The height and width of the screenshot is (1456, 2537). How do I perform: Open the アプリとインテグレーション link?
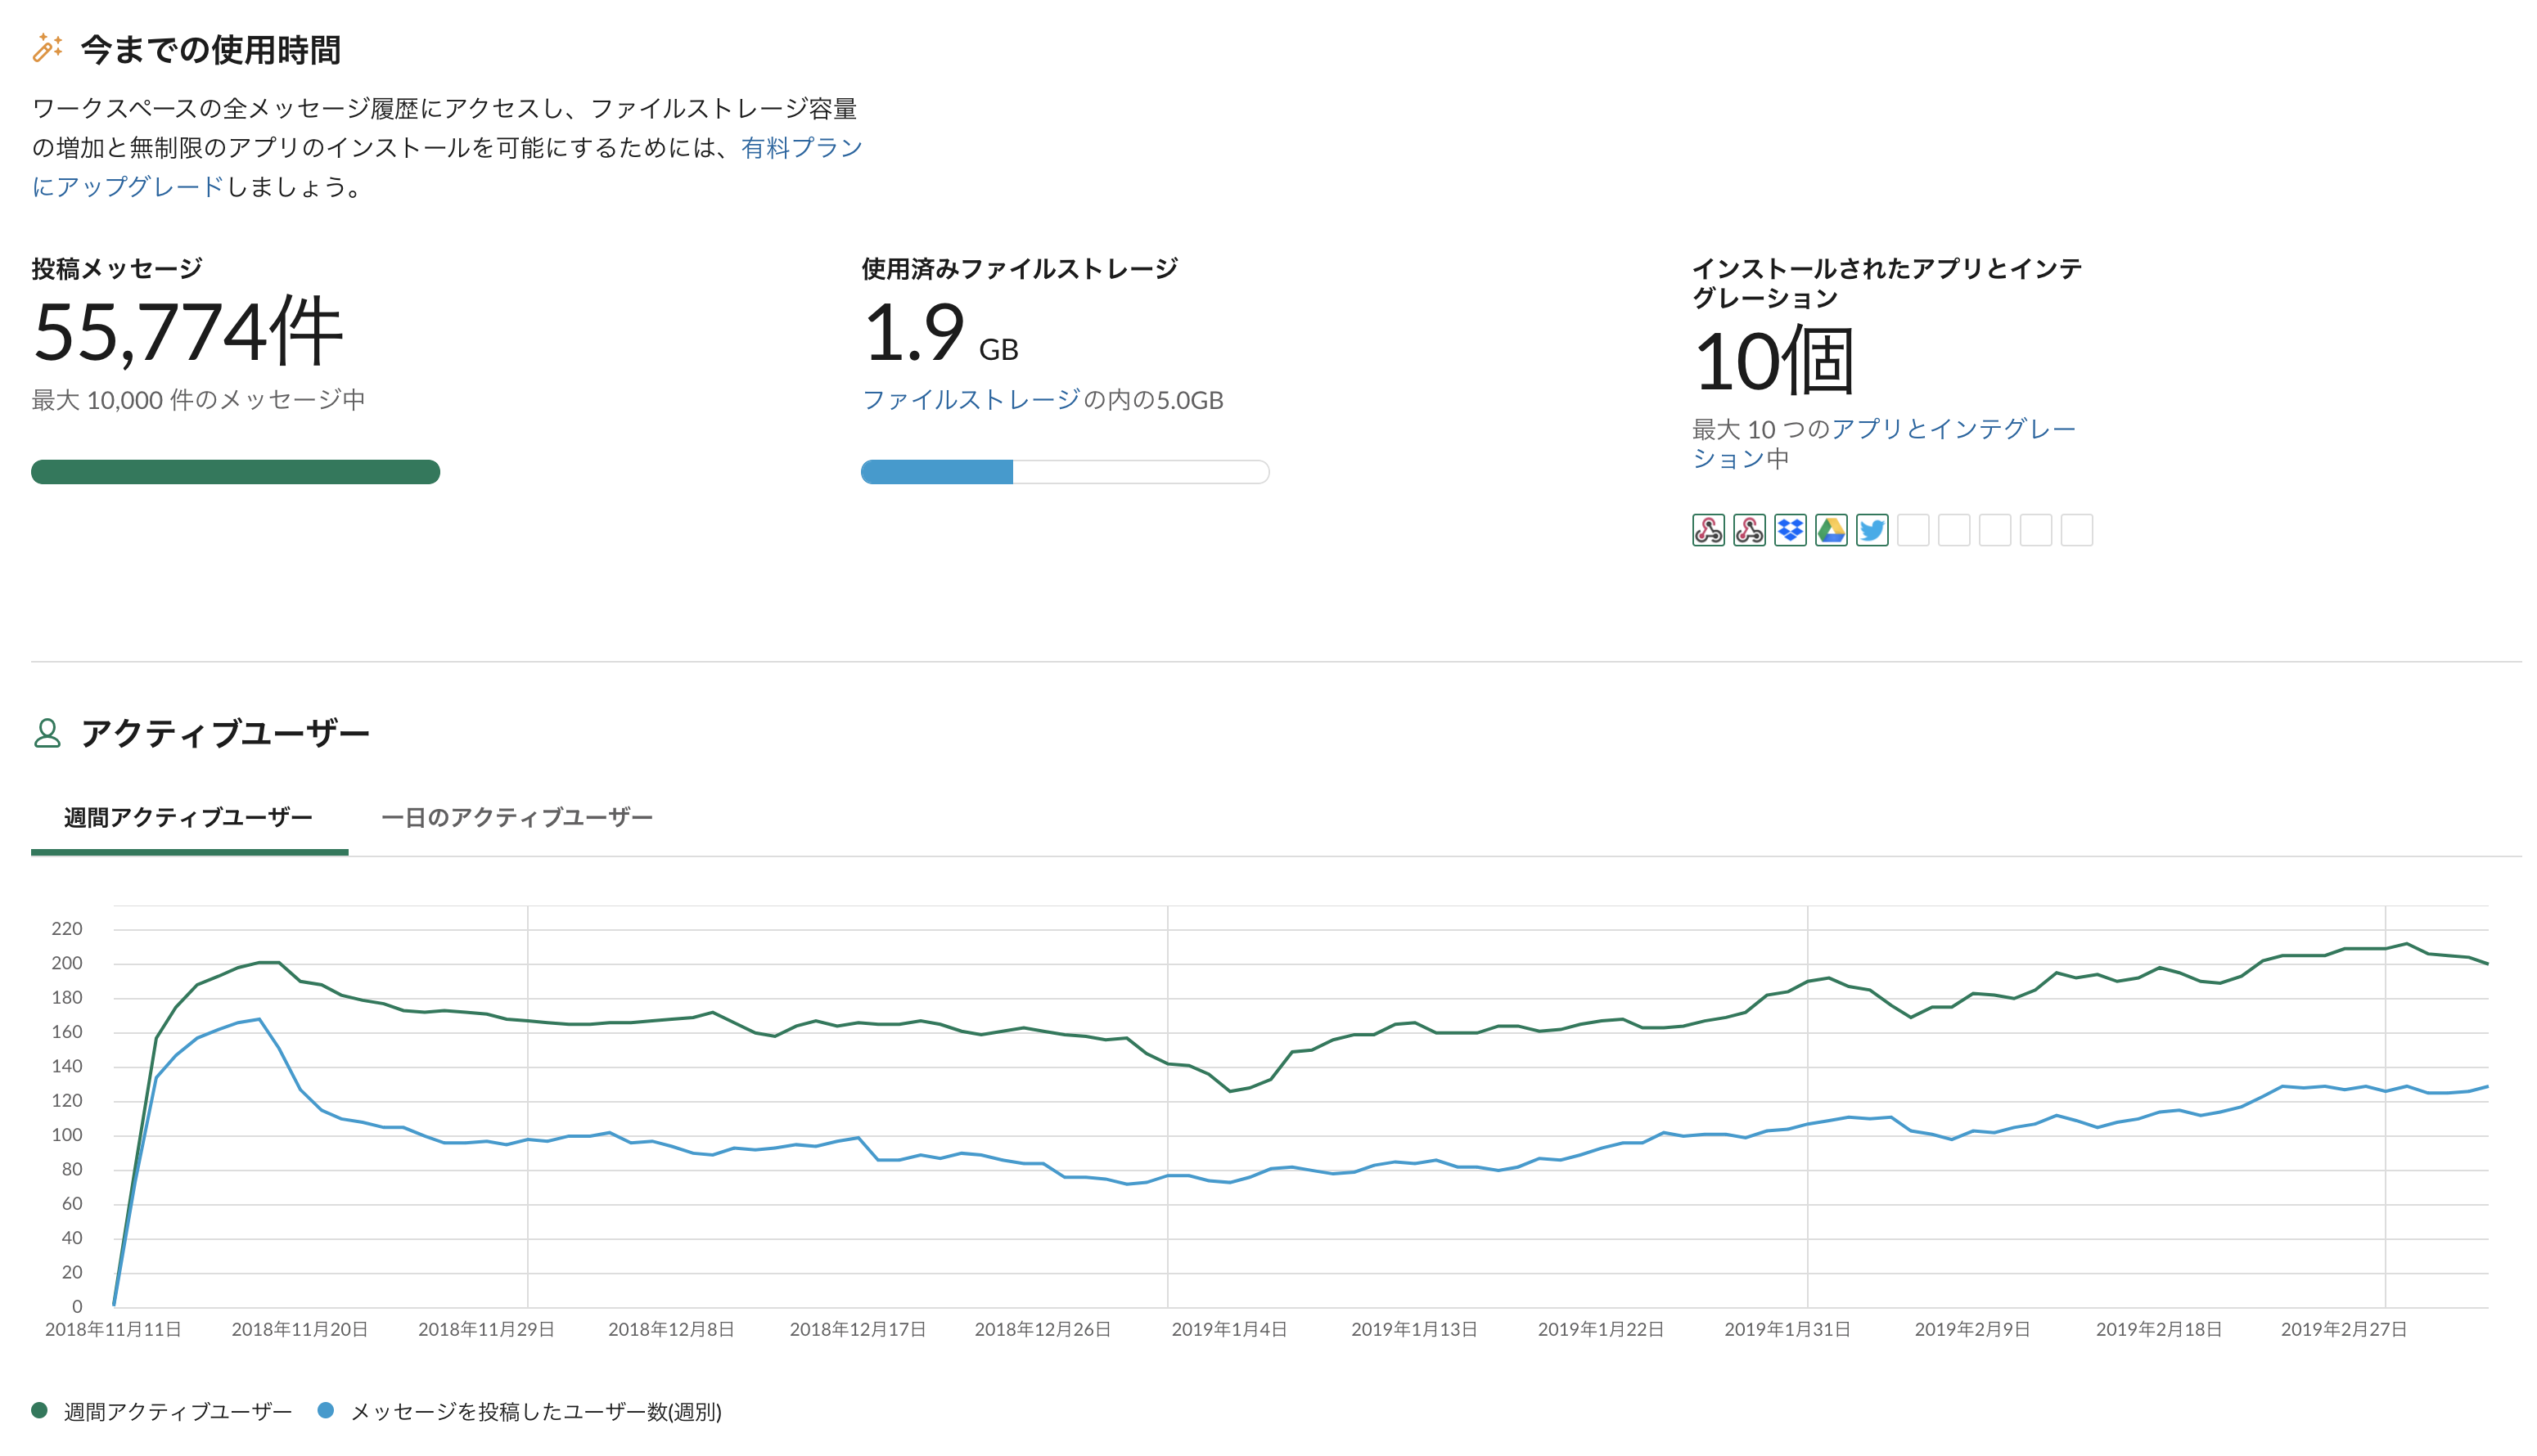point(1952,429)
